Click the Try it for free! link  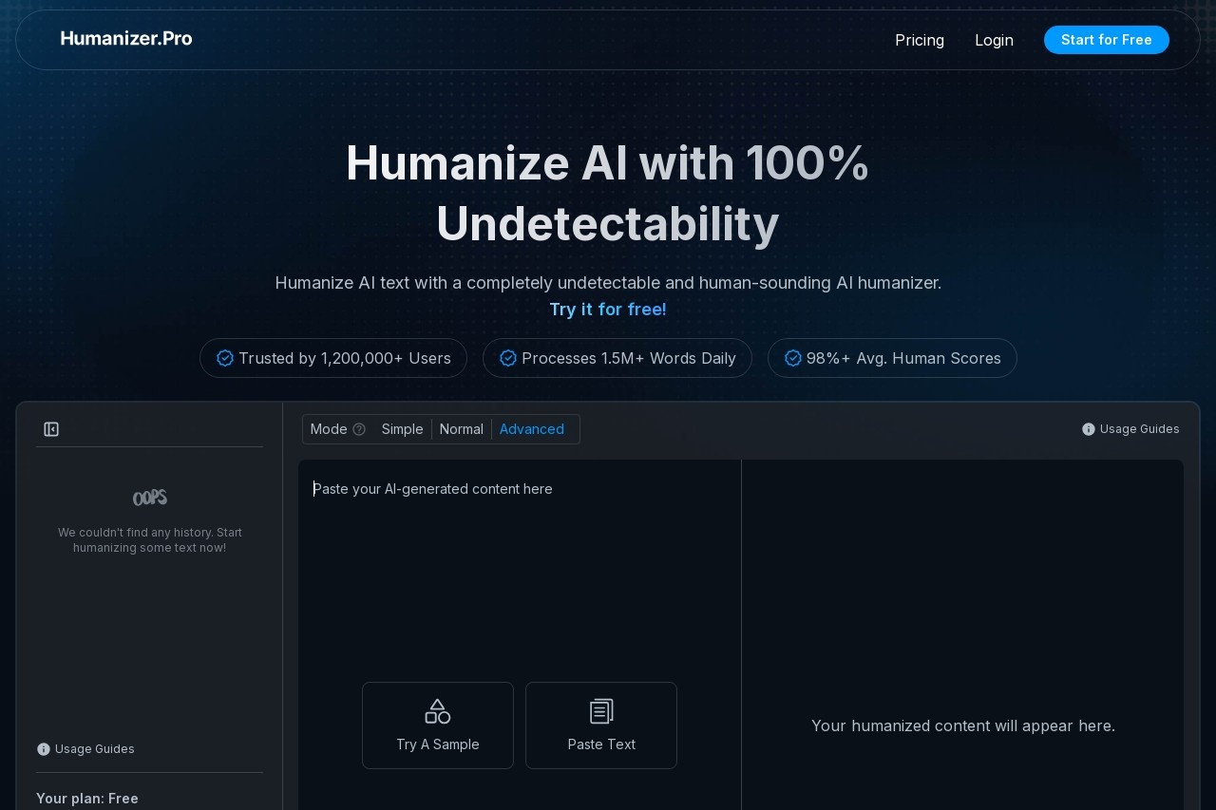608,310
